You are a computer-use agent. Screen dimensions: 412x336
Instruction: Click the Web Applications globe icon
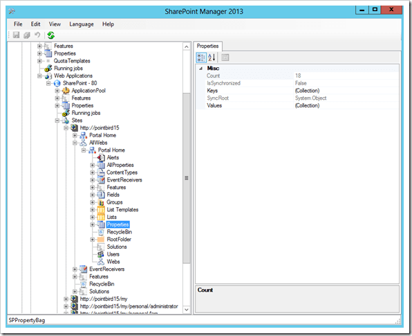click(x=48, y=76)
